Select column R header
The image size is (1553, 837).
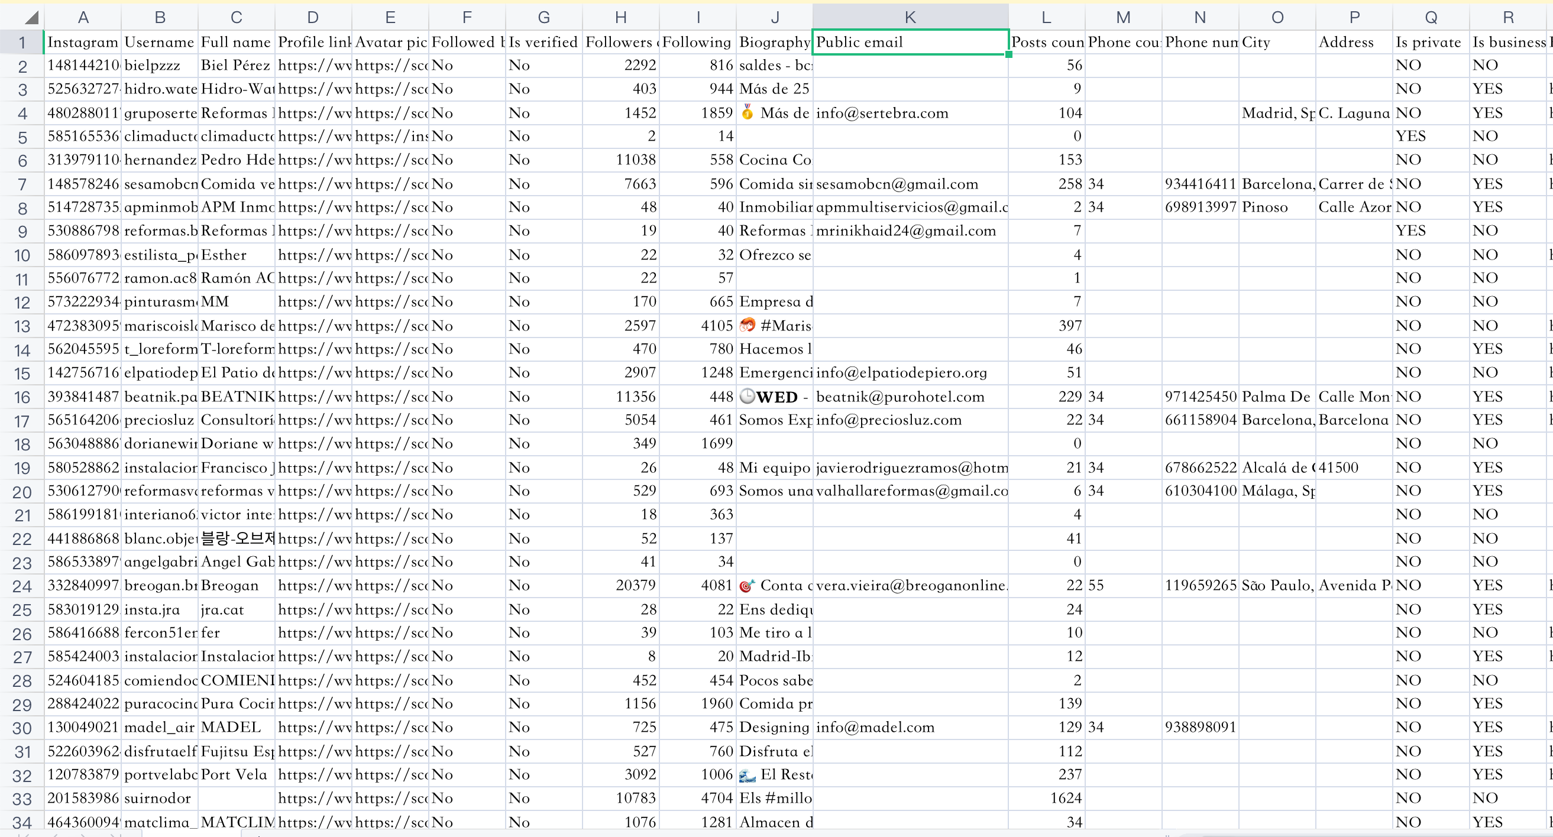1507,18
